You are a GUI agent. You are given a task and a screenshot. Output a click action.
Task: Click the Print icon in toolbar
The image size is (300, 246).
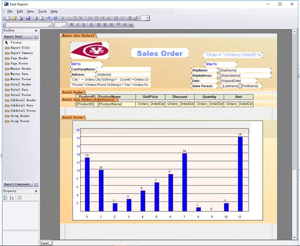coord(36,18)
